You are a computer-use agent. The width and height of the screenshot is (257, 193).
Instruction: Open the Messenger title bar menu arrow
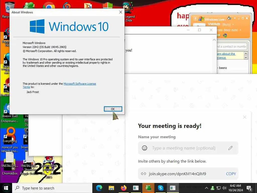pyautogui.click(x=235, y=18)
